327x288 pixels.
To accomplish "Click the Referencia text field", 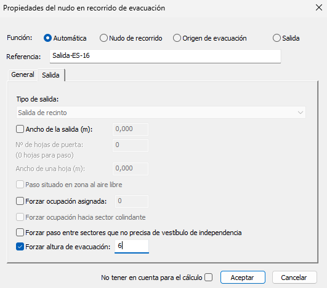I will click(165, 56).
